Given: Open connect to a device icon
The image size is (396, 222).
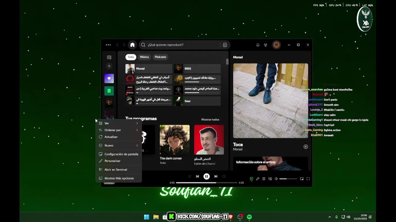Looking at the screenshot, I should click(x=270, y=179).
